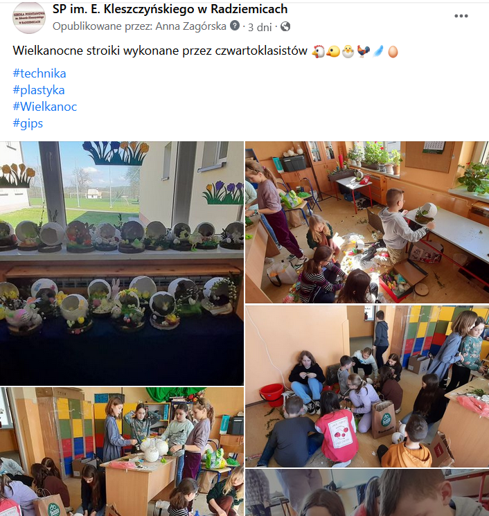Open the #plastyka hashtag
The height and width of the screenshot is (516, 489).
pyautogui.click(x=39, y=90)
